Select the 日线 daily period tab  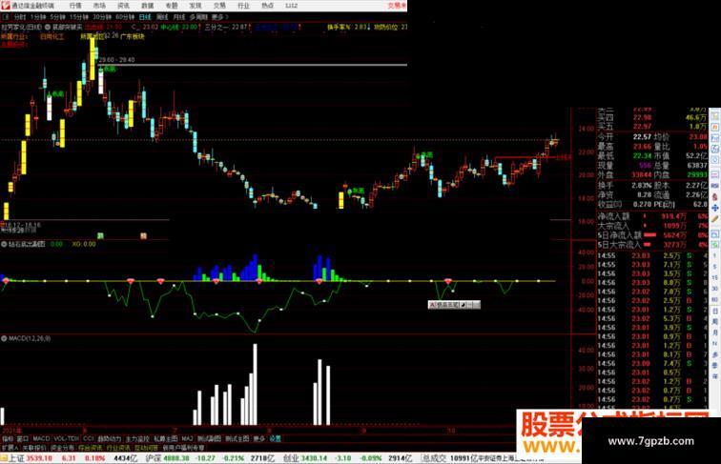145,17
